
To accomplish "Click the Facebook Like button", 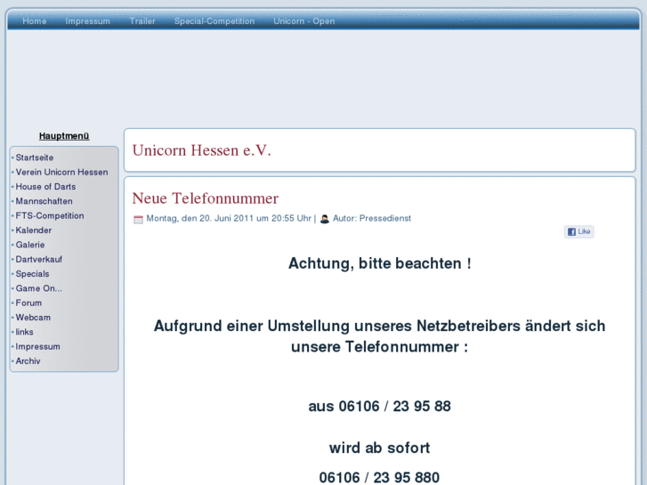I will pyautogui.click(x=578, y=231).
